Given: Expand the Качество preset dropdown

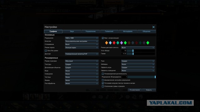Looking at the screenshot, I should (x=82, y=41).
